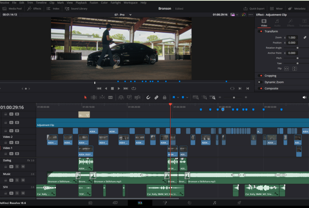Open the Timeline menu

pyautogui.click(x=41, y=3)
